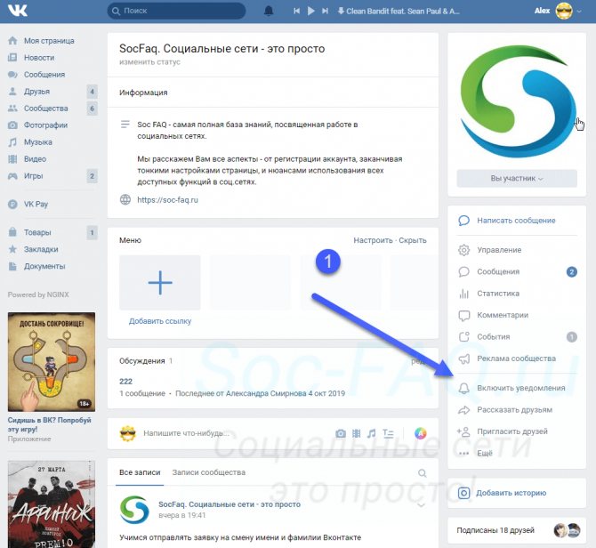
Task: Click Рассказать друзьям
Action: pos(515,410)
